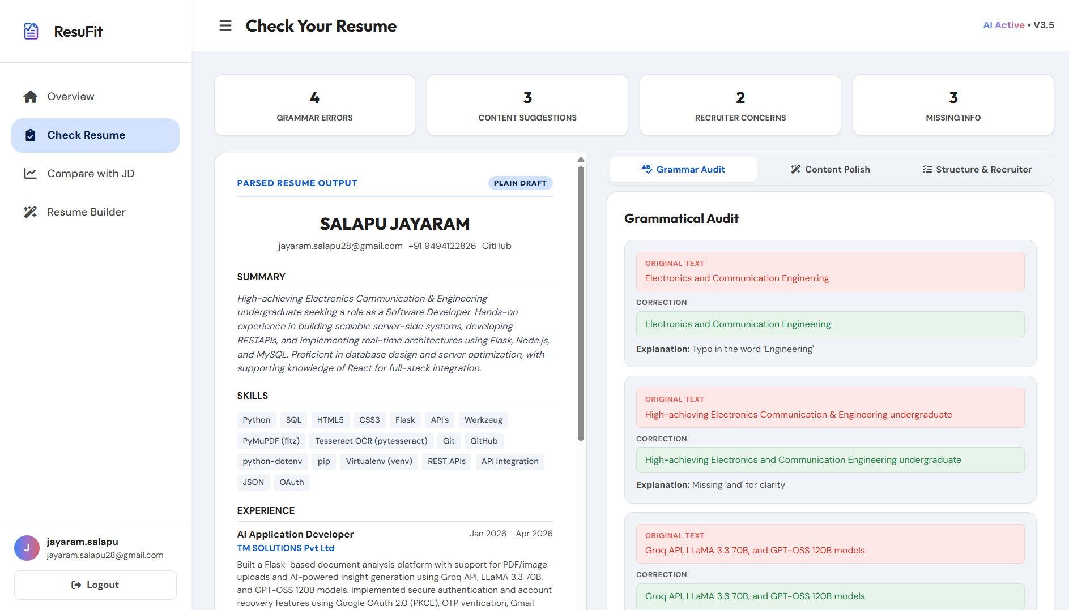
Task: Click the resume panel scrollbar thumb
Action: 581,303
